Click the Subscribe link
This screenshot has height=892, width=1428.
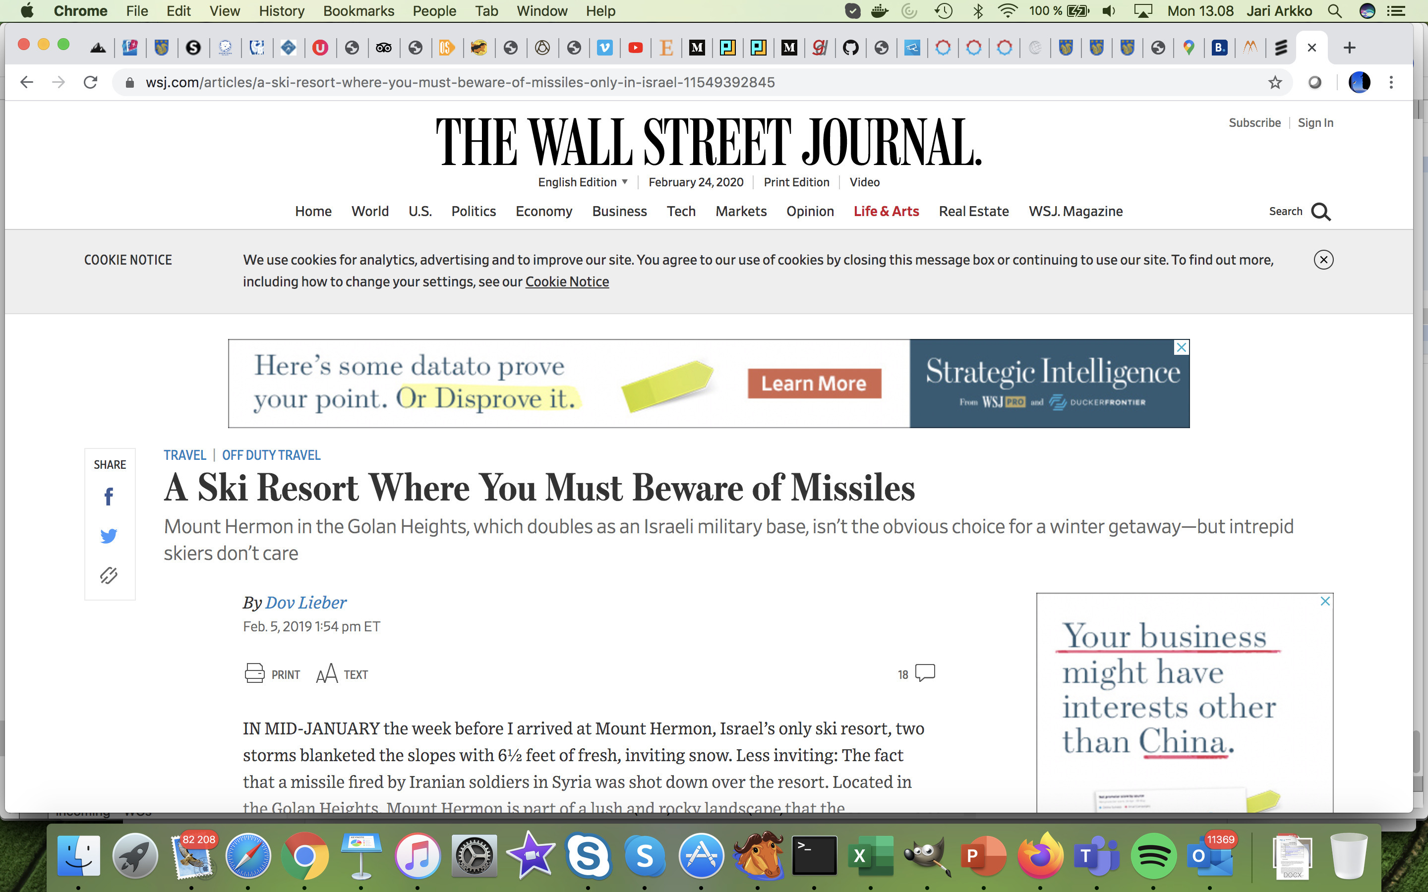click(x=1254, y=123)
